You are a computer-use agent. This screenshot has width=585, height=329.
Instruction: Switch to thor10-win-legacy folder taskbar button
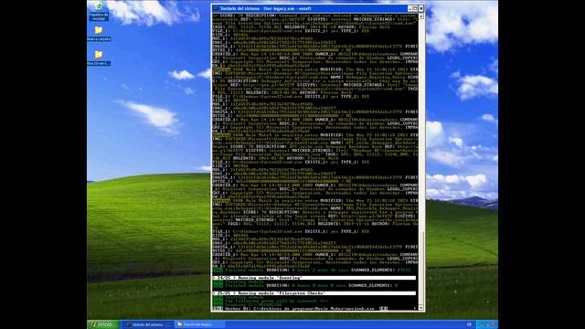[x=199, y=325]
